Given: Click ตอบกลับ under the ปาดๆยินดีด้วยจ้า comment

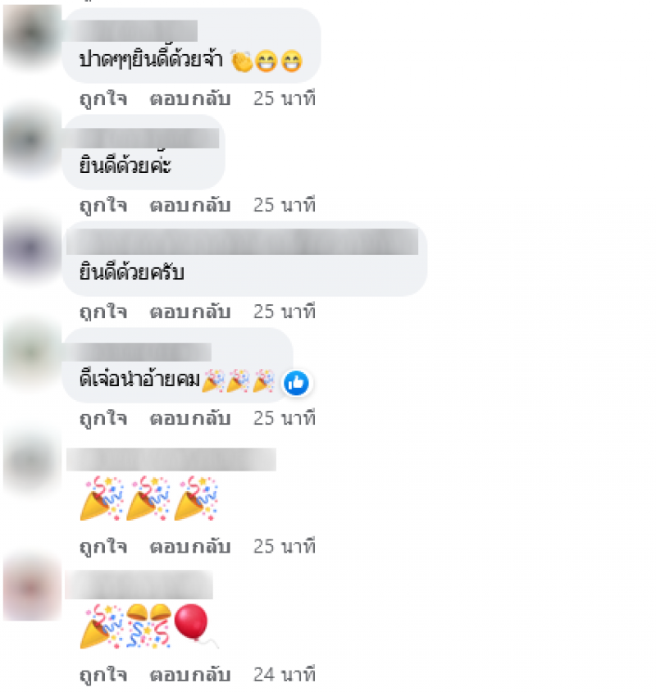Looking at the screenshot, I should pyautogui.click(x=189, y=98).
